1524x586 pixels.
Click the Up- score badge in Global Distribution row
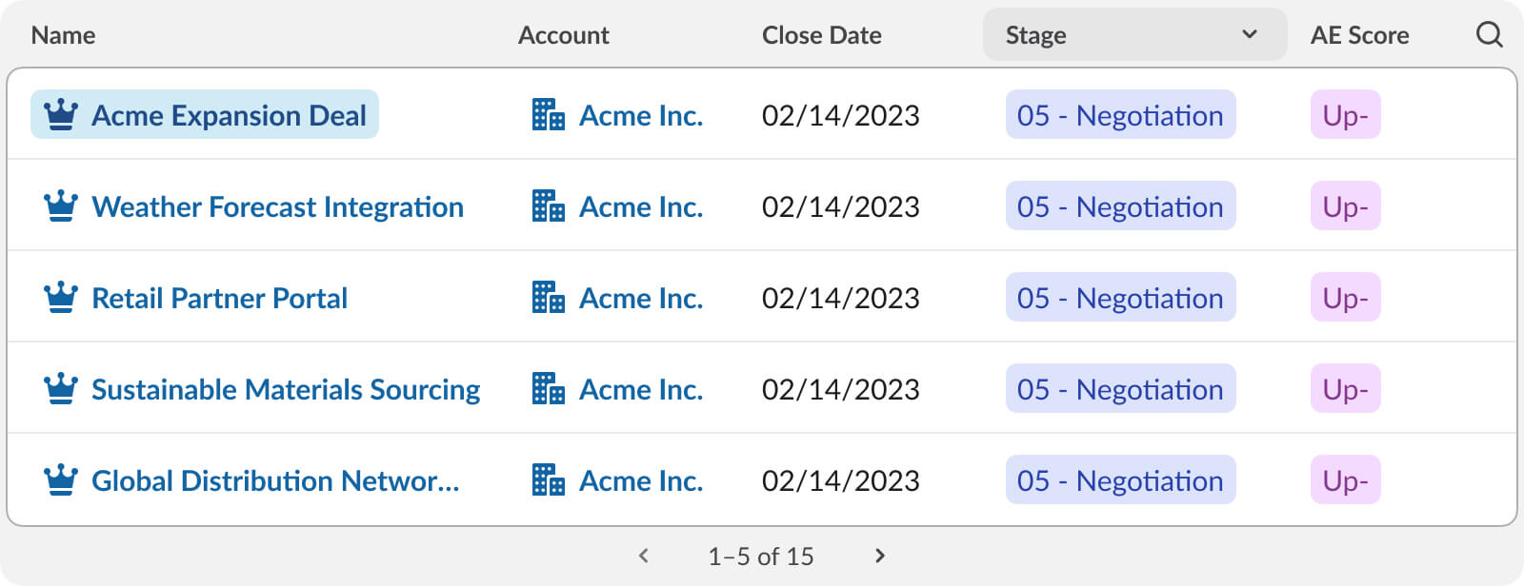[1345, 480]
